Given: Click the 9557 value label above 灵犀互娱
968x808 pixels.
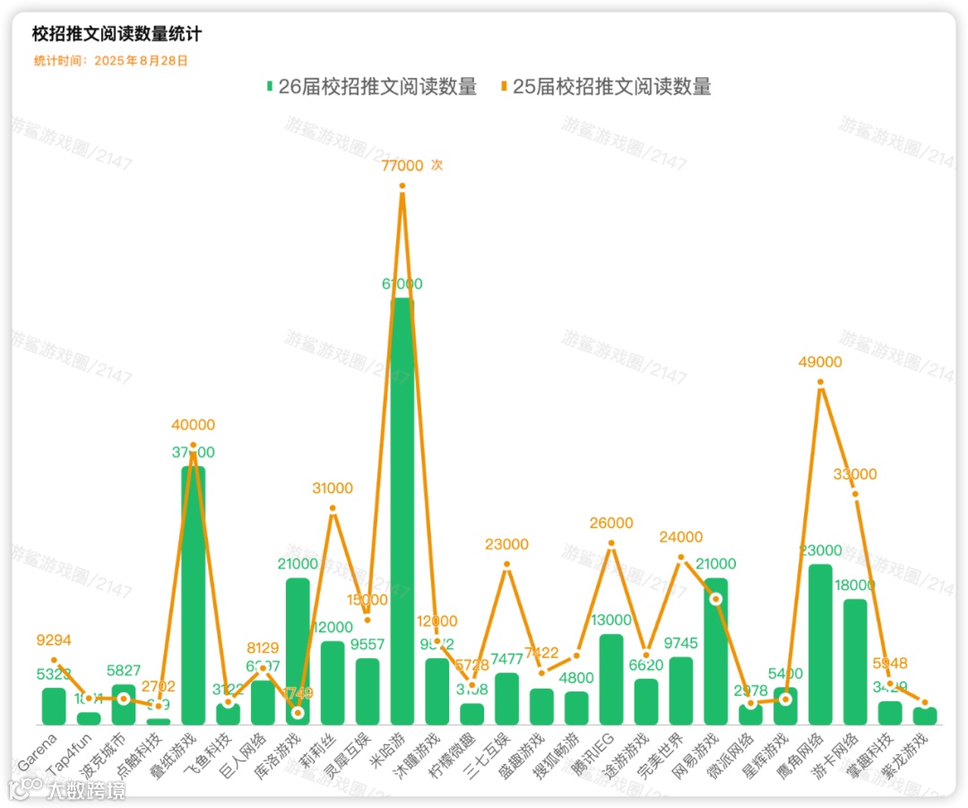Looking at the screenshot, I should click(x=367, y=644).
